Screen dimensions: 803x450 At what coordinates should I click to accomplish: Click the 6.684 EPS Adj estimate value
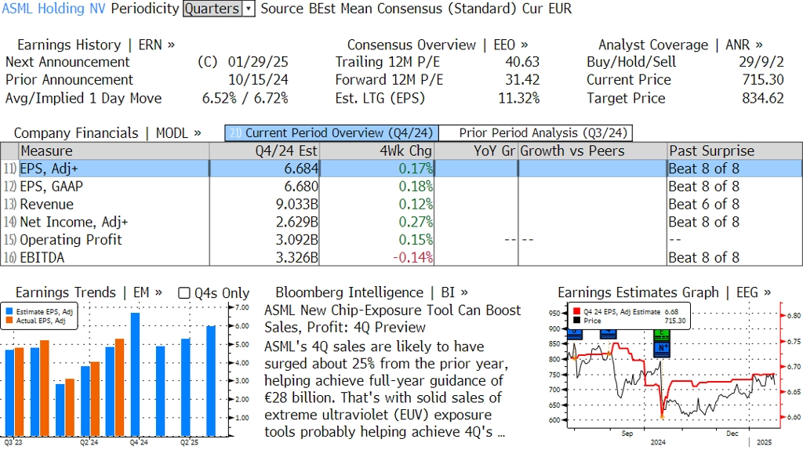coord(301,169)
